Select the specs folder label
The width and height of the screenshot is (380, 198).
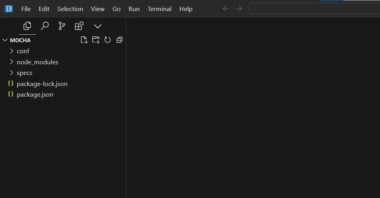[x=24, y=73]
